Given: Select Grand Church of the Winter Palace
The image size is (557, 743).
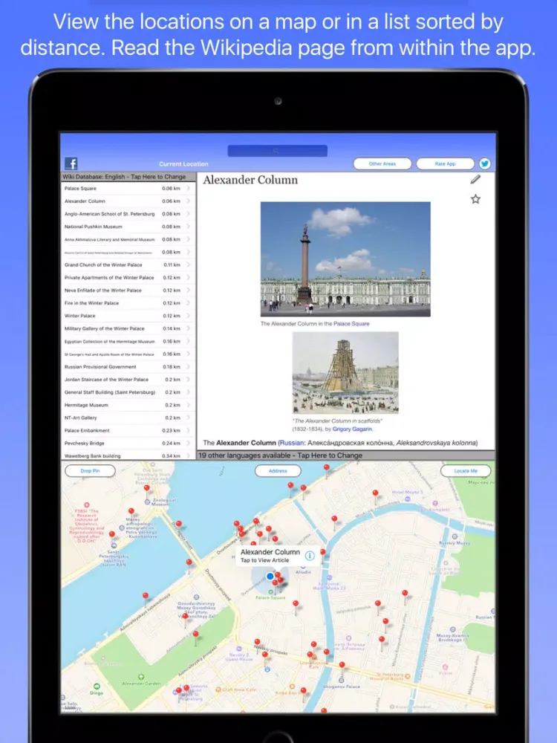Looking at the screenshot, I should click(128, 265).
